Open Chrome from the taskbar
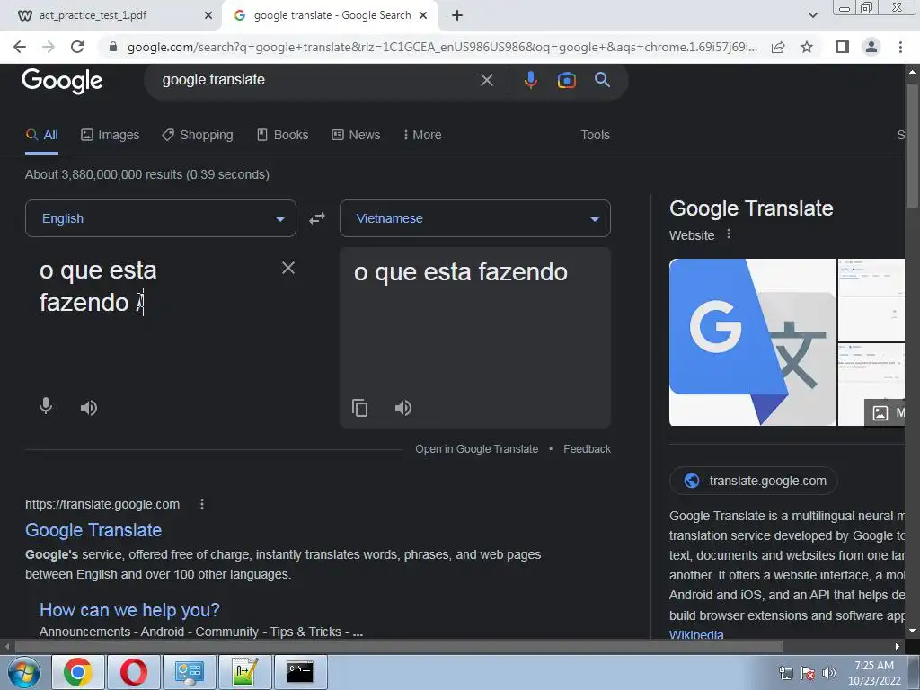This screenshot has width=920, height=690. click(78, 672)
